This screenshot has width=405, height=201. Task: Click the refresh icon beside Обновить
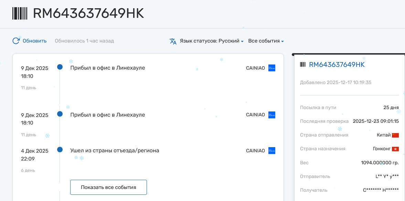coord(16,41)
